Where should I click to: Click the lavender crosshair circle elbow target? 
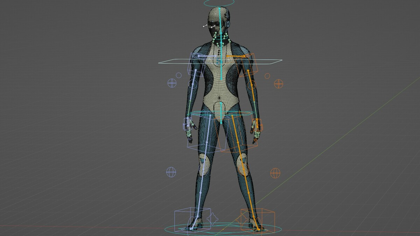coord(172,83)
